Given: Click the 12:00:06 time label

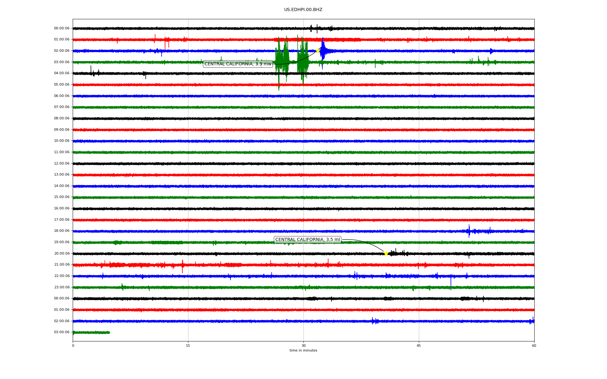Looking at the screenshot, I should 62,164.
